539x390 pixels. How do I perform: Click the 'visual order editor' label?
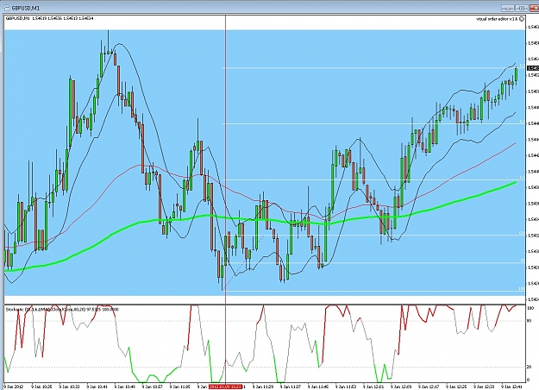pos(497,19)
